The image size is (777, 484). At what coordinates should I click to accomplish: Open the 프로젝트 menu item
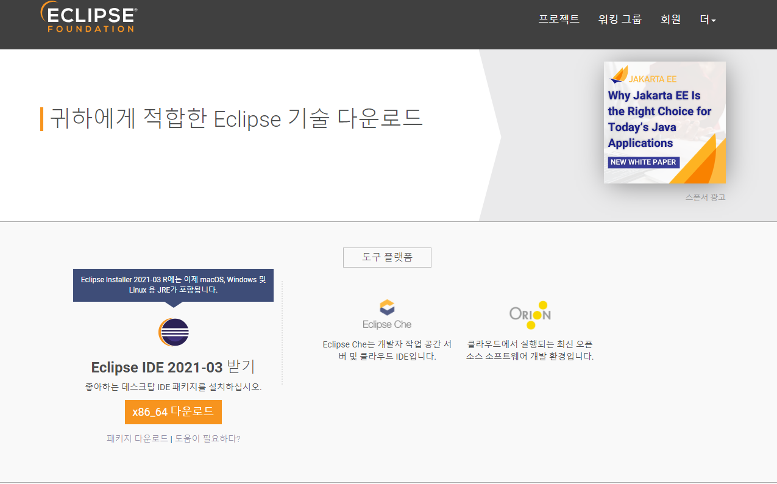tap(559, 20)
